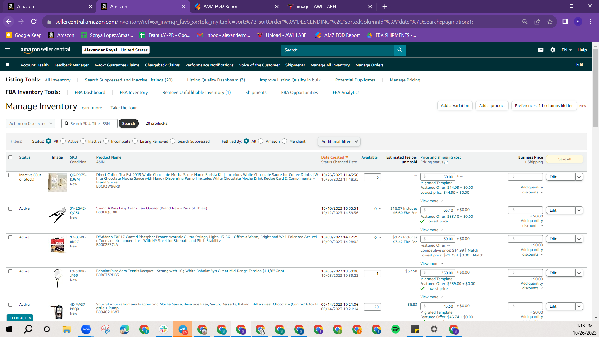Screen dimensions: 599x337
Task: Go to Feedback Manager
Action: (x=71, y=65)
